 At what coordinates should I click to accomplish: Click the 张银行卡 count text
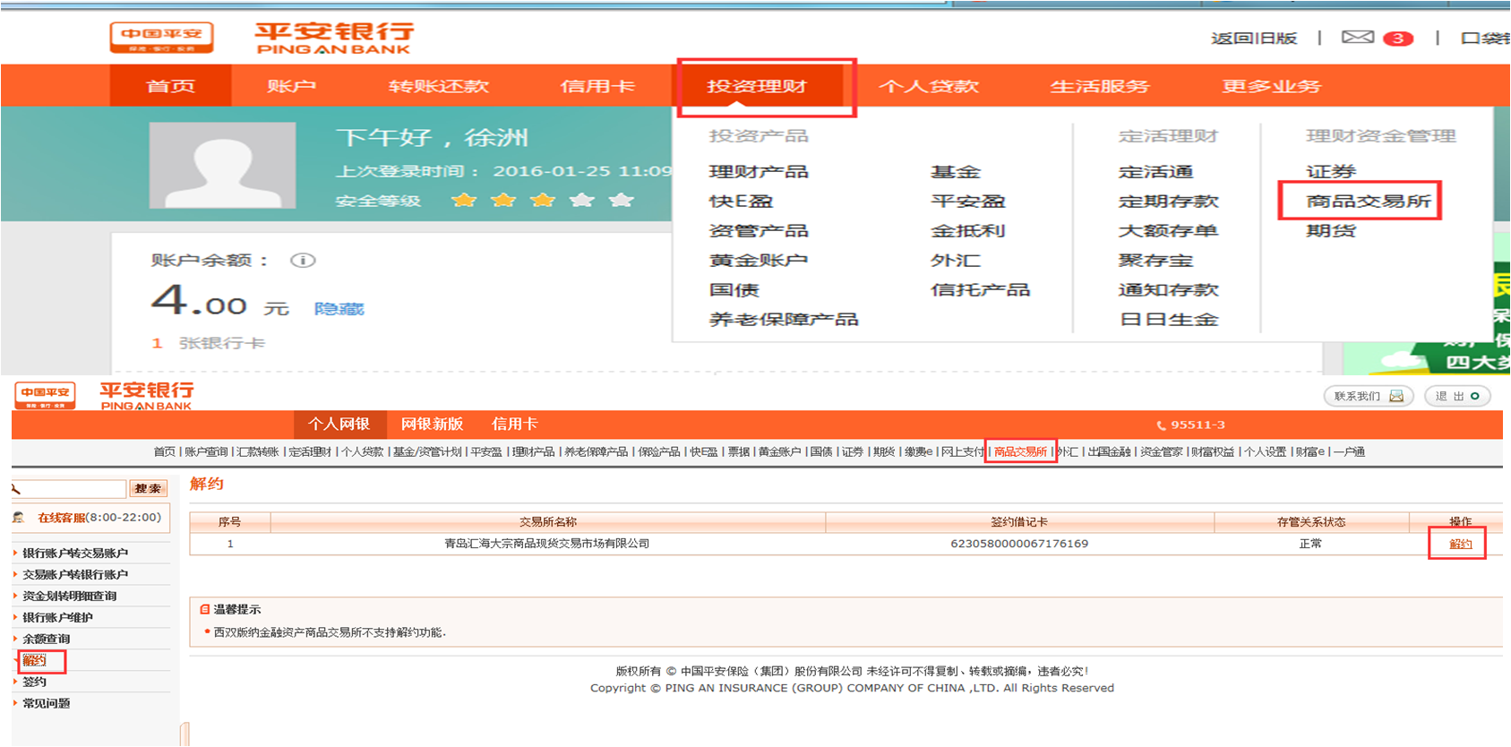tap(221, 343)
